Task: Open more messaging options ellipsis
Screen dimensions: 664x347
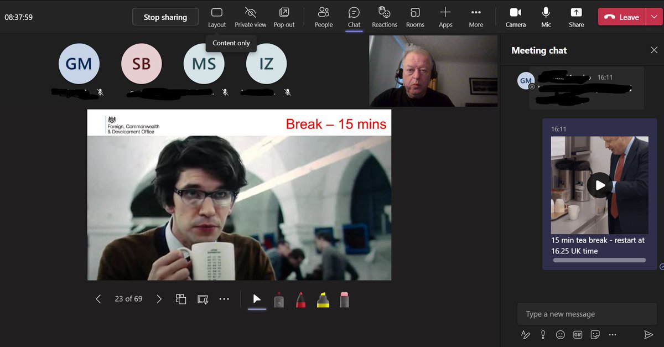Action: click(613, 335)
